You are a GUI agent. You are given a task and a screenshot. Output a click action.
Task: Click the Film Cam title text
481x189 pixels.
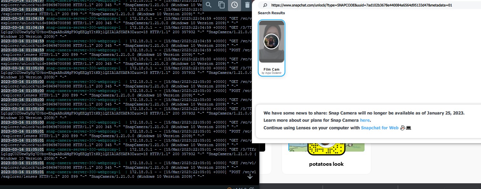point(271,69)
